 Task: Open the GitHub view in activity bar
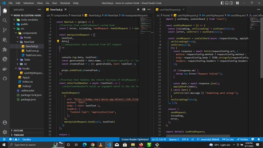pos(5,78)
